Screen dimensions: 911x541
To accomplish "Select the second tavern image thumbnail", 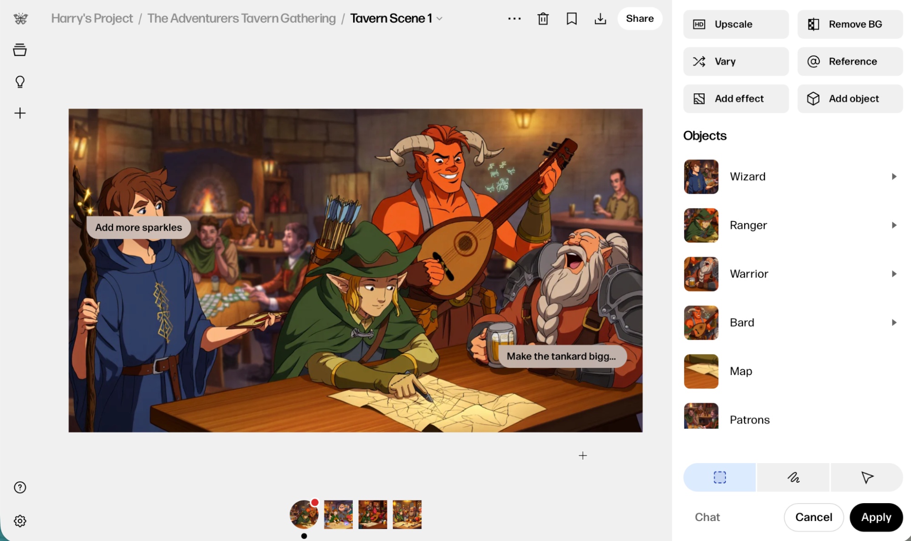I will [338, 514].
